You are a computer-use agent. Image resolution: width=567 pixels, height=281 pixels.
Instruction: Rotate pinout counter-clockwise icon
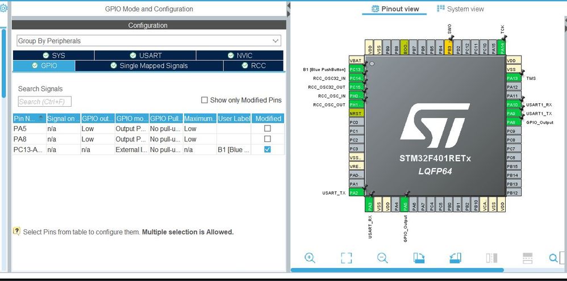455,258
